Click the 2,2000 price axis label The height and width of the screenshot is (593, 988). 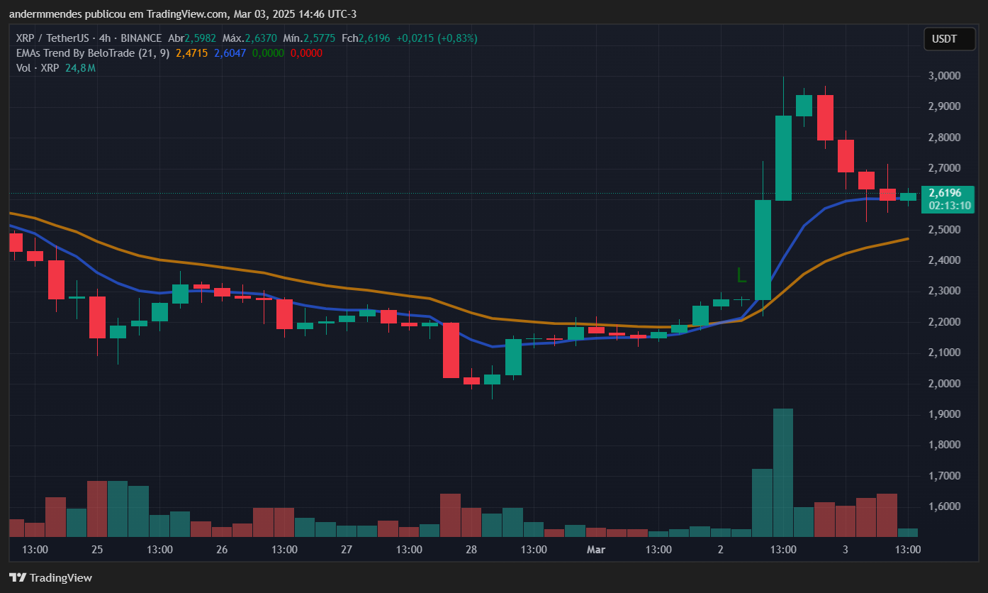[x=945, y=322]
